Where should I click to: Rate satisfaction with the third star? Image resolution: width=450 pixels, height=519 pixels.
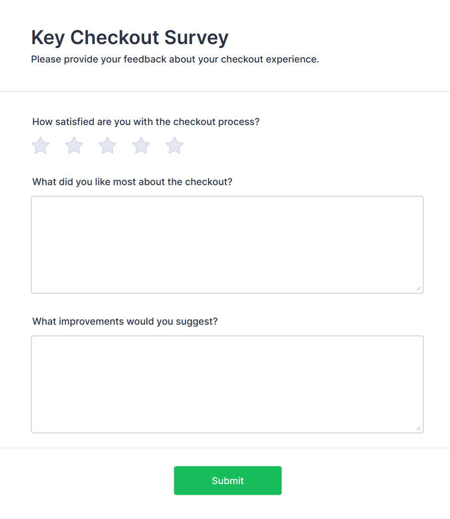click(x=107, y=145)
